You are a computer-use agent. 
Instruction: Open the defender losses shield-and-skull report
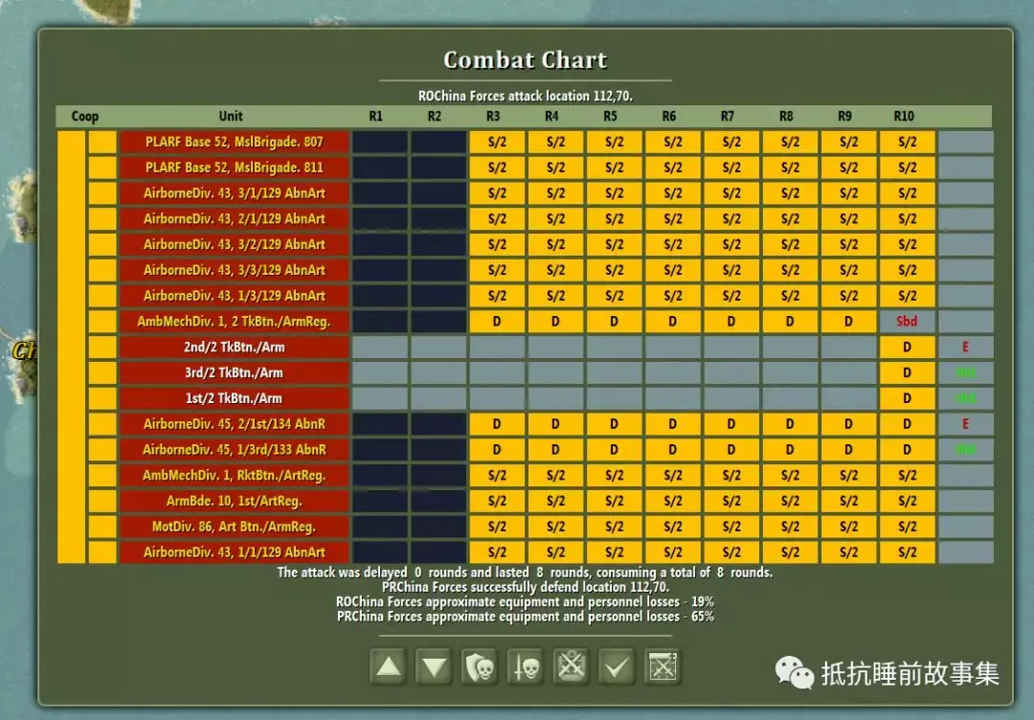pos(480,667)
